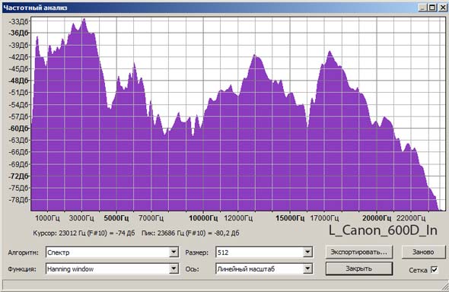
Task: Click the spectrum peak near 3000Гц
Action: coord(84,20)
